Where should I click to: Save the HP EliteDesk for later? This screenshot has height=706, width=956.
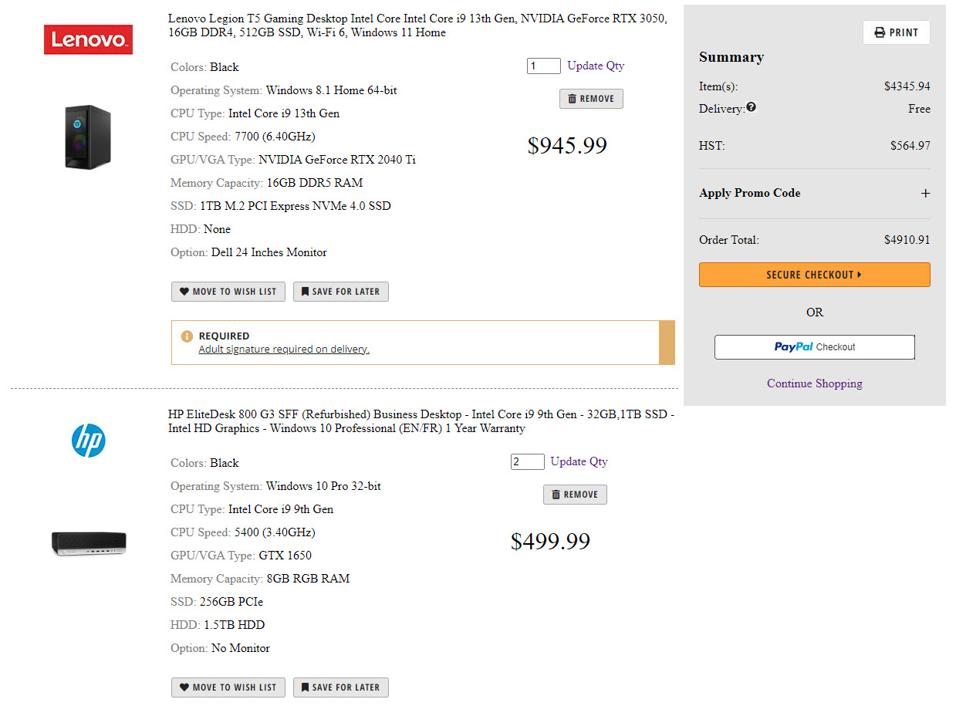click(x=340, y=687)
